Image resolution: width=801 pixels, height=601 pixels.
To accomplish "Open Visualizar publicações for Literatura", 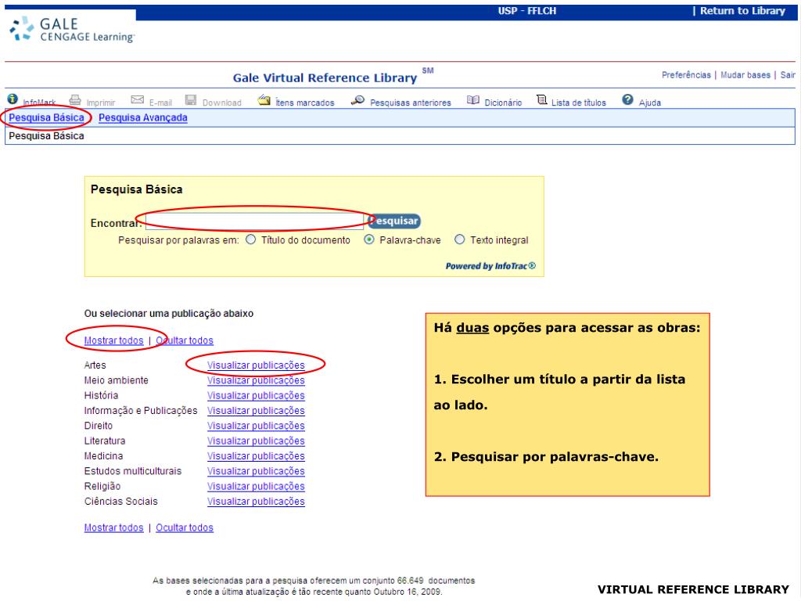I will point(256,441).
